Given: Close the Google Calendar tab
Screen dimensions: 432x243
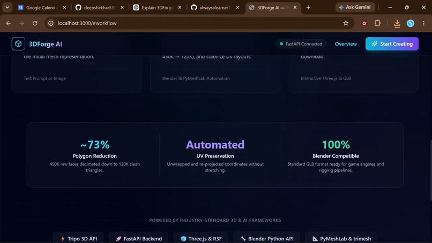Looking at the screenshot, I should (64, 8).
